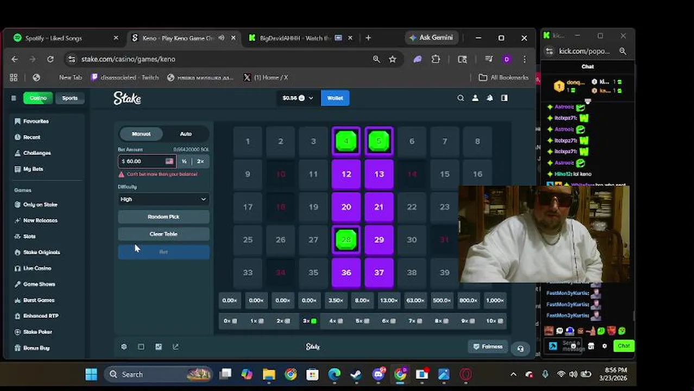The image size is (694, 391).
Task: Bookmark this page with star icon
Action: (393, 59)
